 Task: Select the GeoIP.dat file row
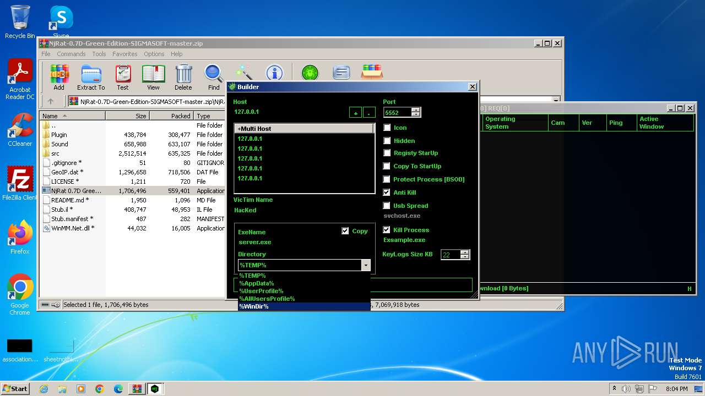coord(133,172)
